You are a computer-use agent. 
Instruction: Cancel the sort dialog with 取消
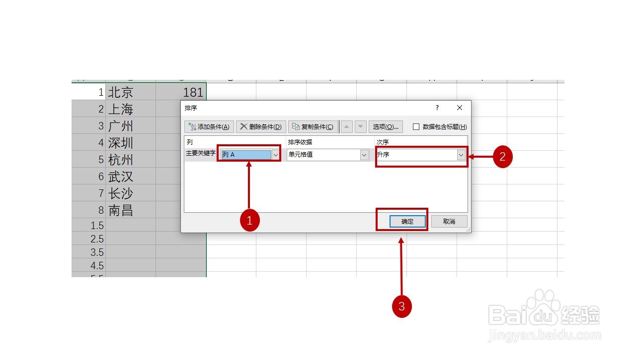click(449, 221)
